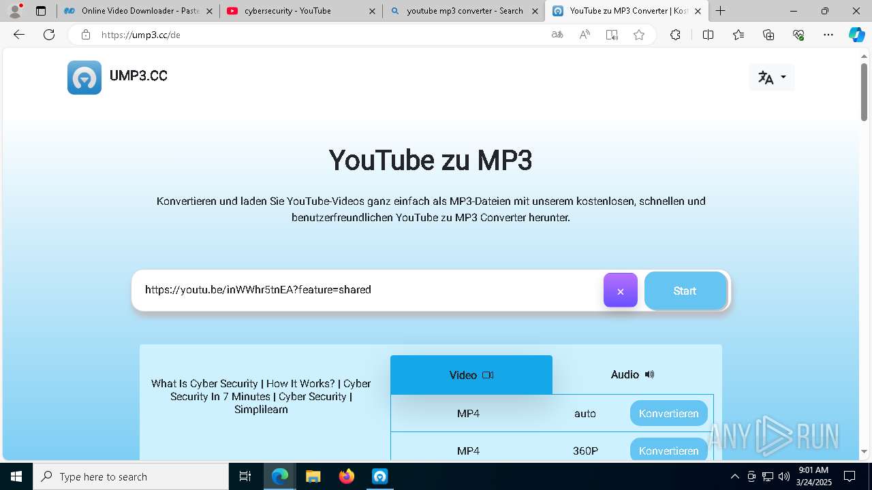Click the Start button
The image size is (872, 490).
[x=685, y=291]
